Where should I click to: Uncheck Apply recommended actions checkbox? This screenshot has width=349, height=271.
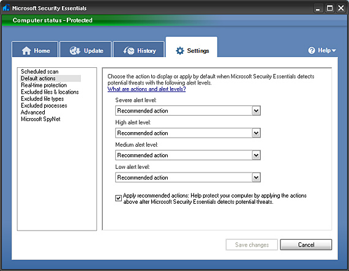[x=118, y=198]
